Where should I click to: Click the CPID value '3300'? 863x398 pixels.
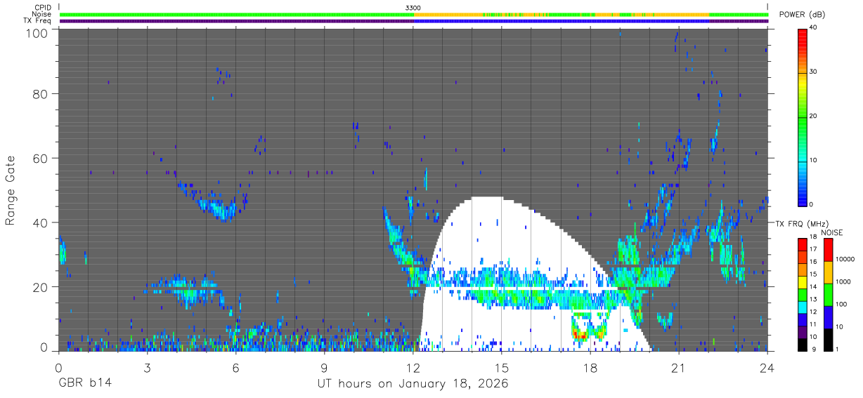tap(413, 7)
